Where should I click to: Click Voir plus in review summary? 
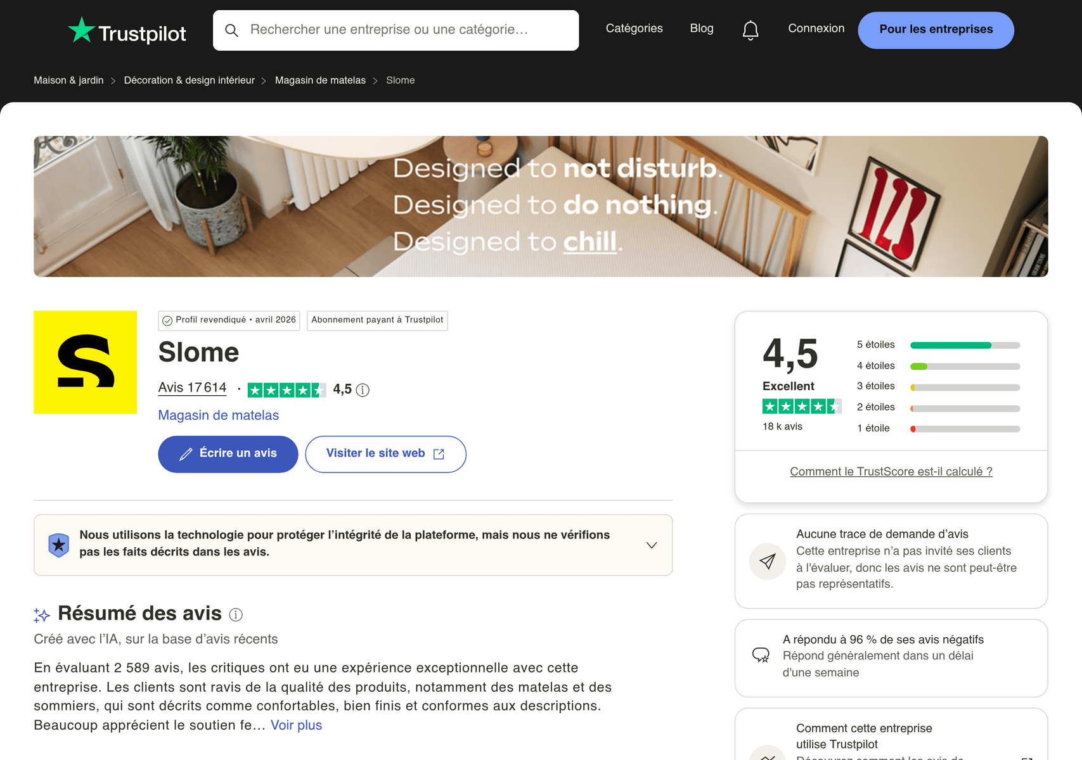coord(296,725)
